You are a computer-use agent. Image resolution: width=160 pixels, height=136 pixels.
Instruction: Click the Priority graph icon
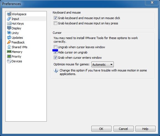(9, 56)
